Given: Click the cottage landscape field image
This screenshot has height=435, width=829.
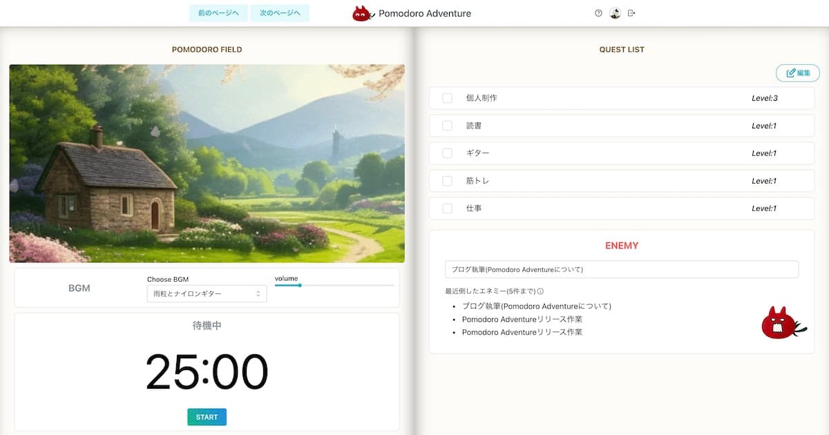Looking at the screenshot, I should [x=207, y=164].
